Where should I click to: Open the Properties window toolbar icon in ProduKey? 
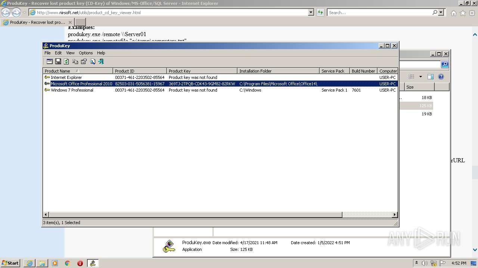tap(84, 61)
